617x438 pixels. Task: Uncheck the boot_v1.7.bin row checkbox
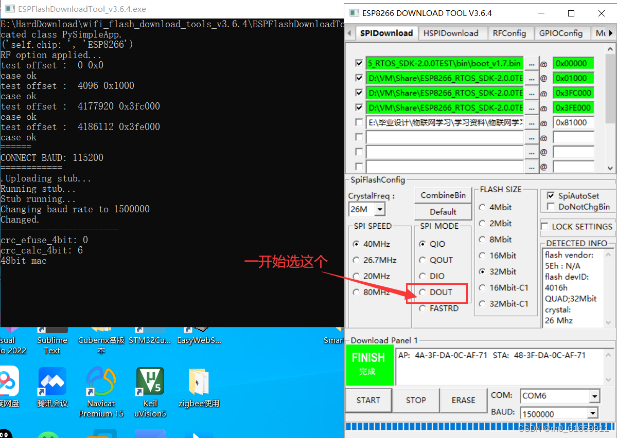[359, 63]
